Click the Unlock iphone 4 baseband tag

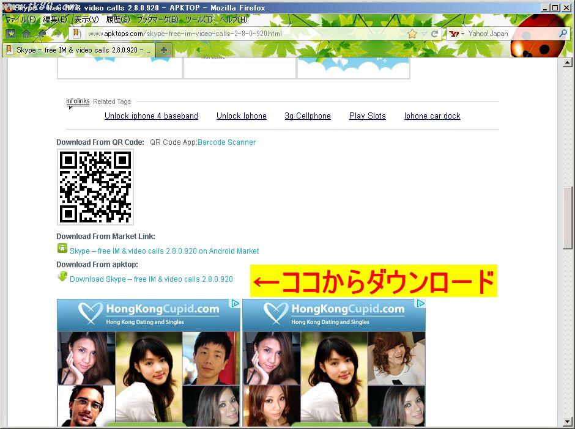click(151, 116)
